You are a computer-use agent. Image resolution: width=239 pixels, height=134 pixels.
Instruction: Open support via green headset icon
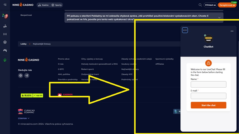pyautogui.click(x=5, y=60)
